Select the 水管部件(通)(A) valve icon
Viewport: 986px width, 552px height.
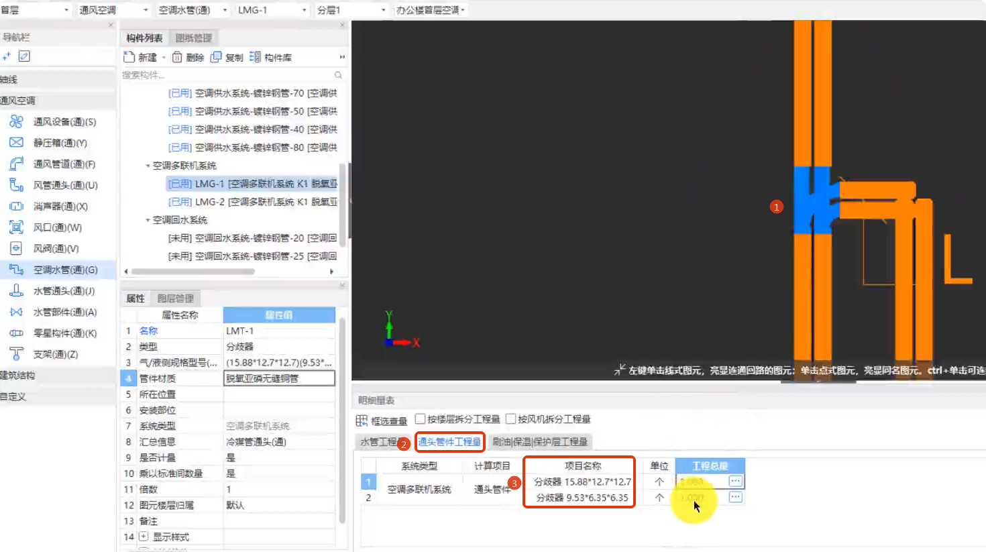[x=16, y=312]
